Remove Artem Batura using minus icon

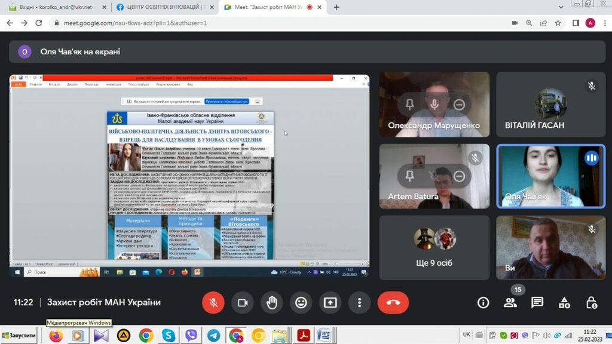click(x=459, y=176)
